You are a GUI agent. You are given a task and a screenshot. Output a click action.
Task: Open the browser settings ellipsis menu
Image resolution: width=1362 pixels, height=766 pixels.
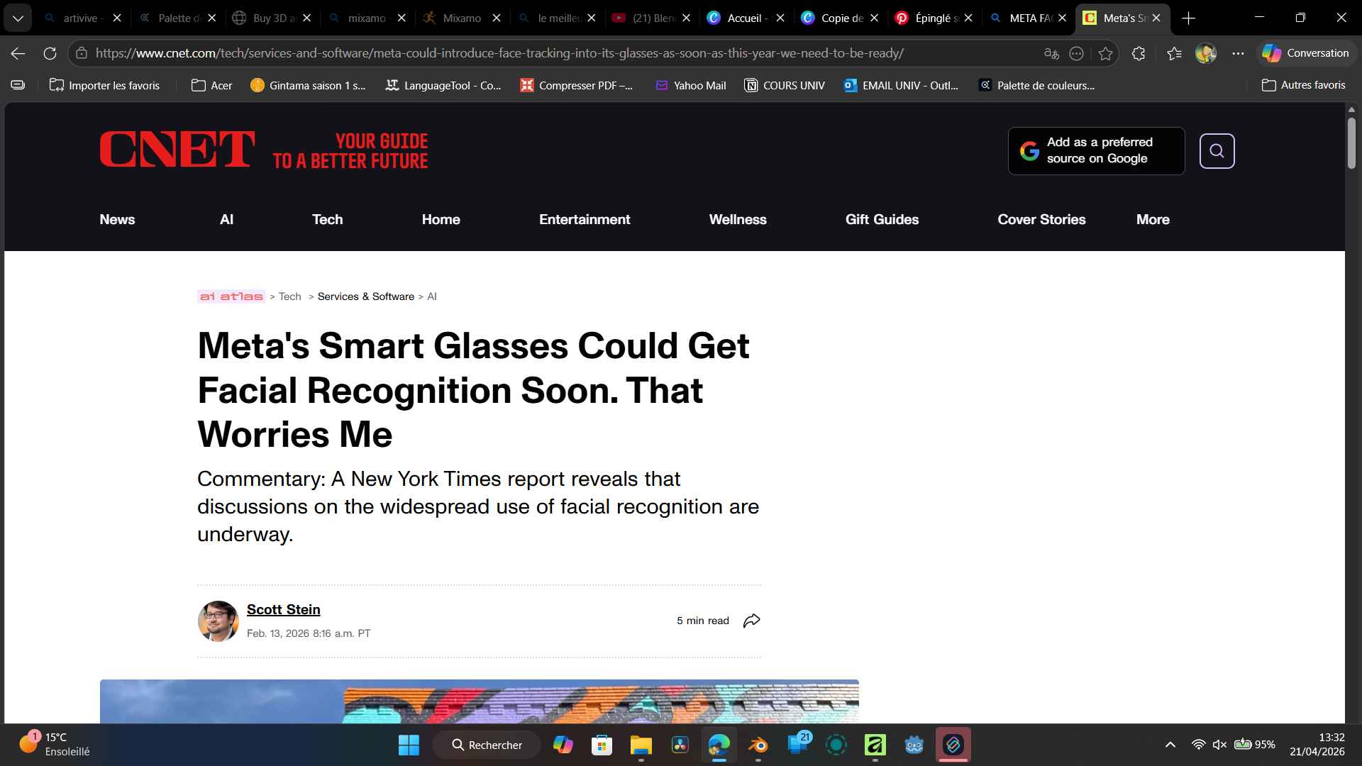coord(1238,53)
